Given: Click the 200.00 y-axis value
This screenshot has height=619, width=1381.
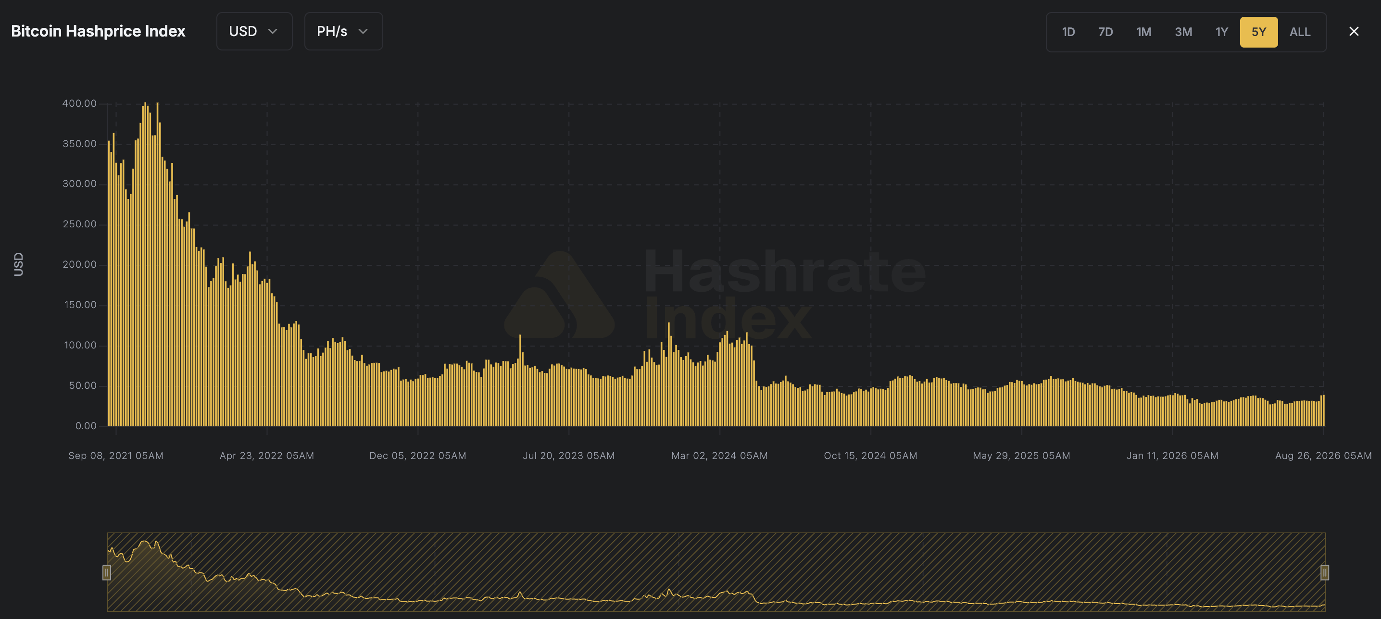Looking at the screenshot, I should (x=79, y=264).
